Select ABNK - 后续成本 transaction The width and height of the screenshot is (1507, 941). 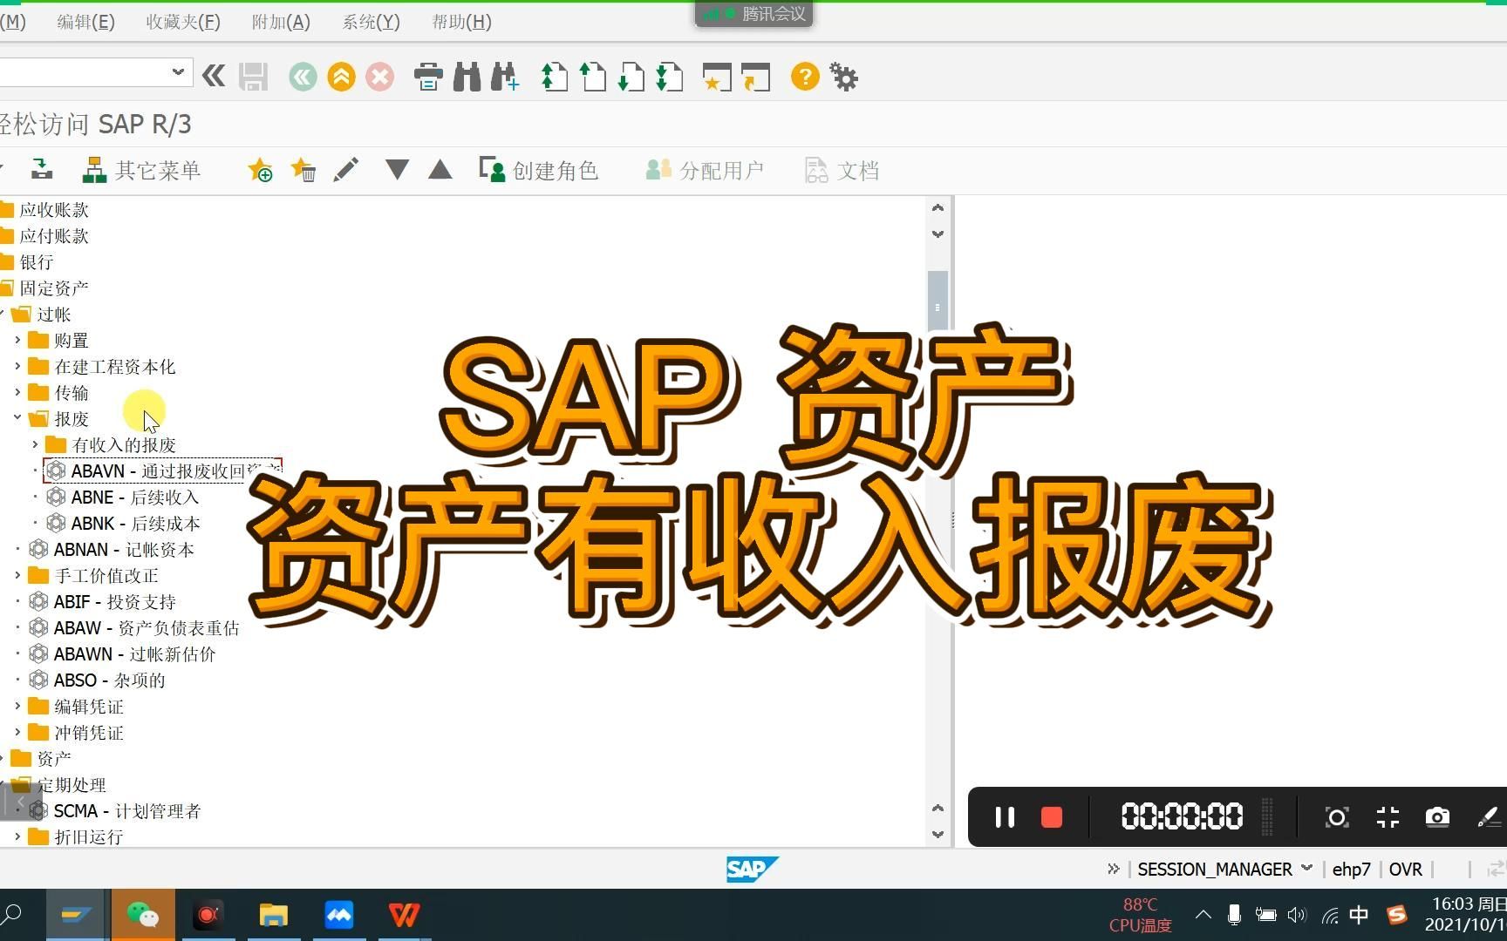tap(124, 523)
